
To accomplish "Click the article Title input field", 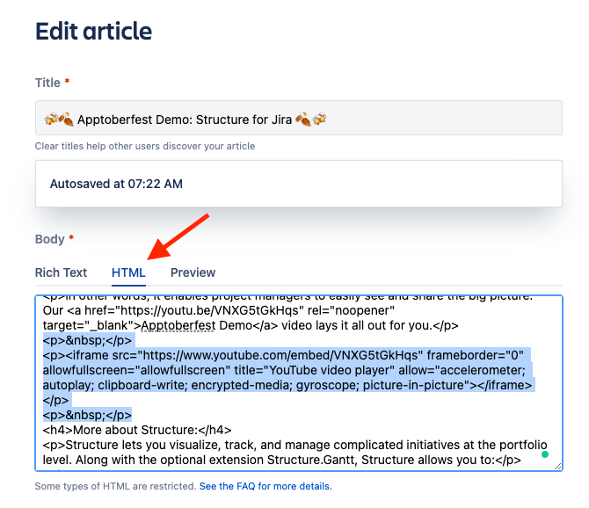I will point(299,118).
